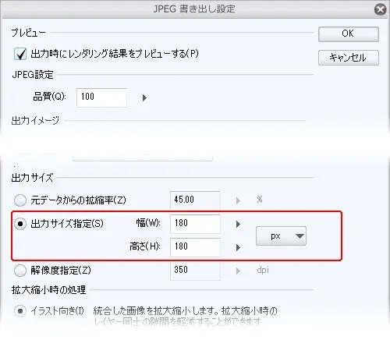390x340 pixels.
Task: Open the width slider arrow
Action: coord(238,224)
